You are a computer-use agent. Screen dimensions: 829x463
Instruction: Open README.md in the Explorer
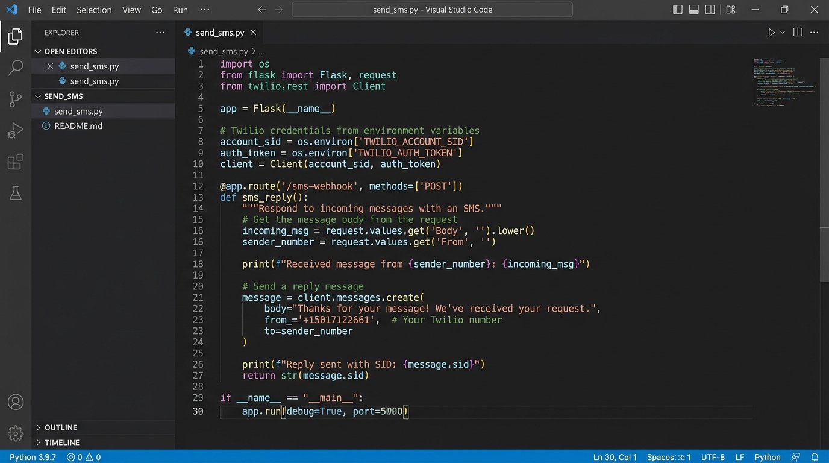pyautogui.click(x=78, y=126)
